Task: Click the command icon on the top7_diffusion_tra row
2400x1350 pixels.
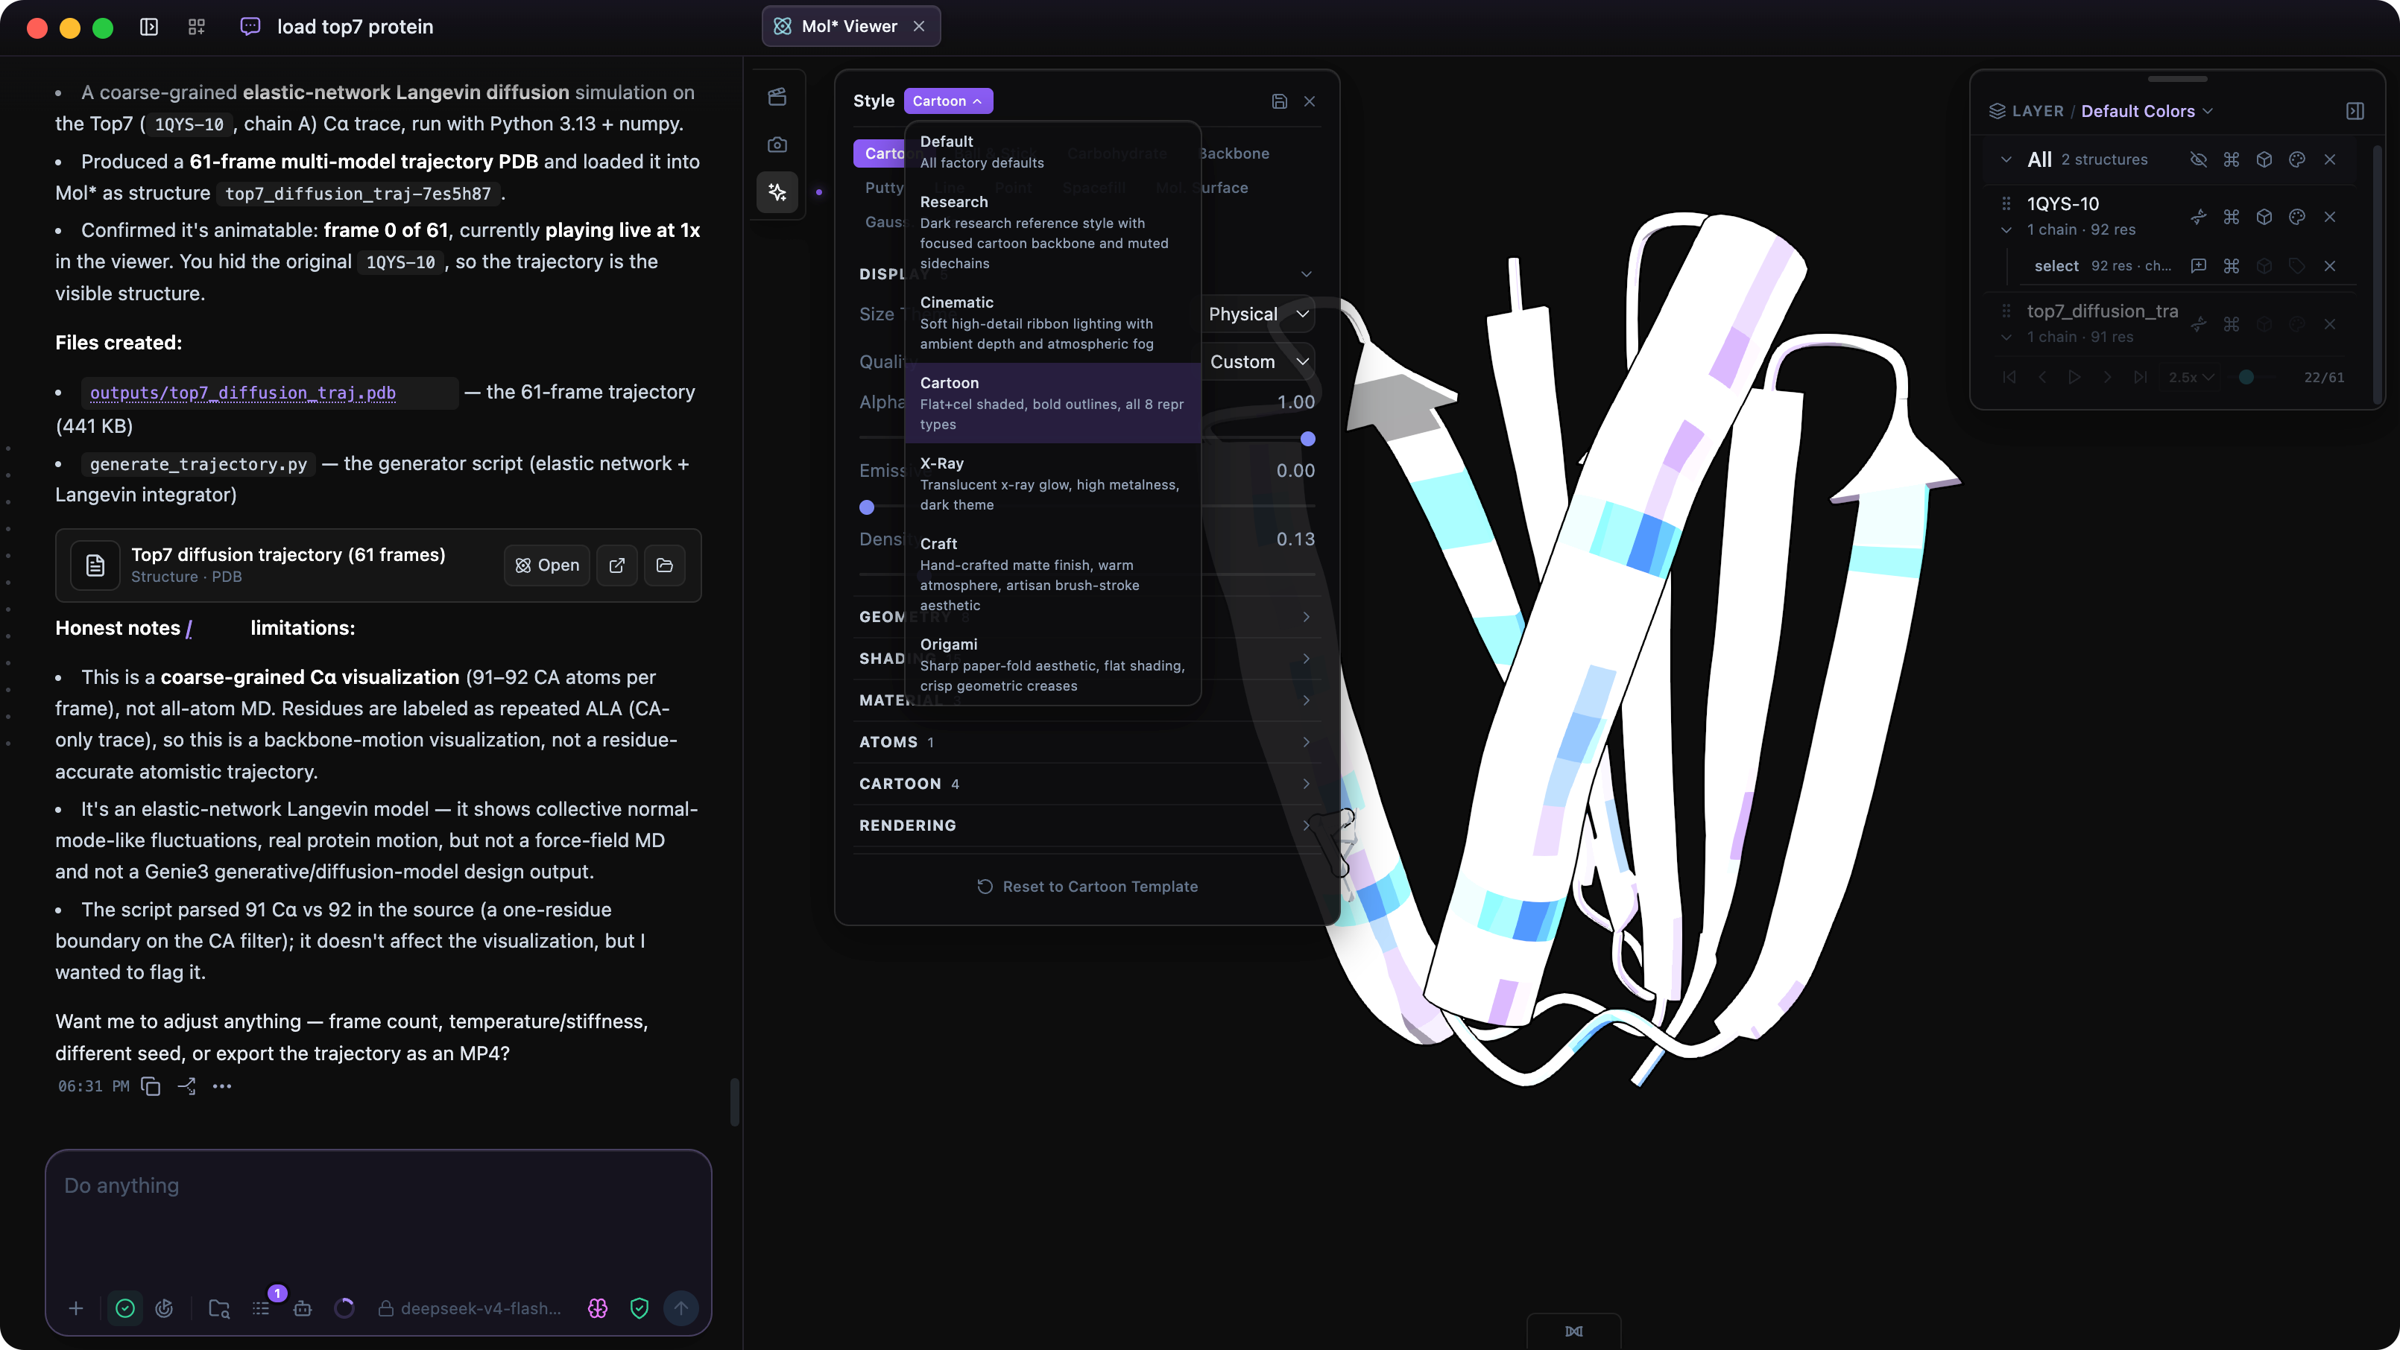Action: click(2230, 324)
